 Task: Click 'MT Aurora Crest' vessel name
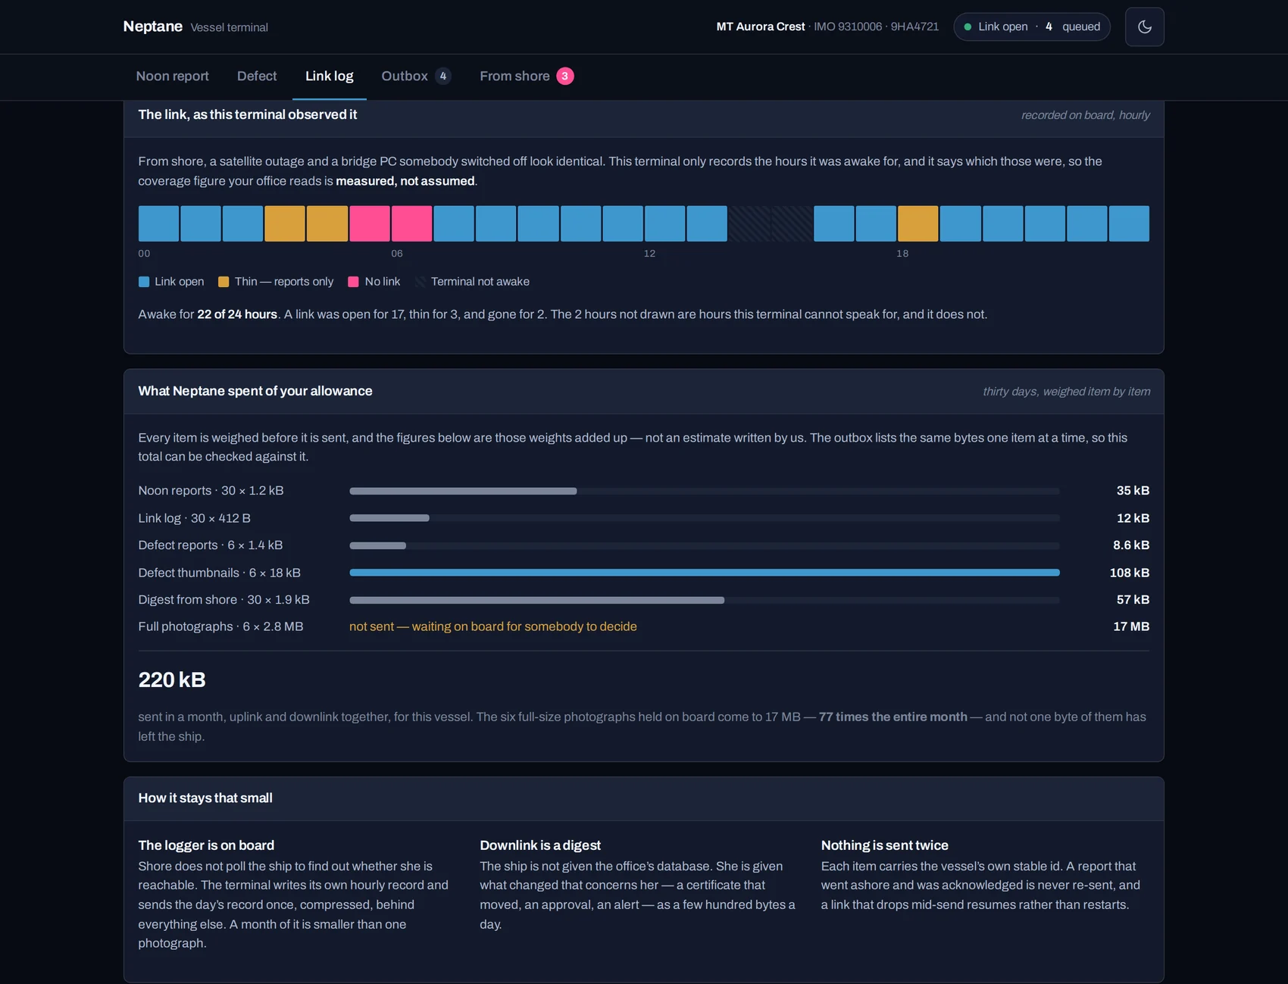pyautogui.click(x=761, y=27)
